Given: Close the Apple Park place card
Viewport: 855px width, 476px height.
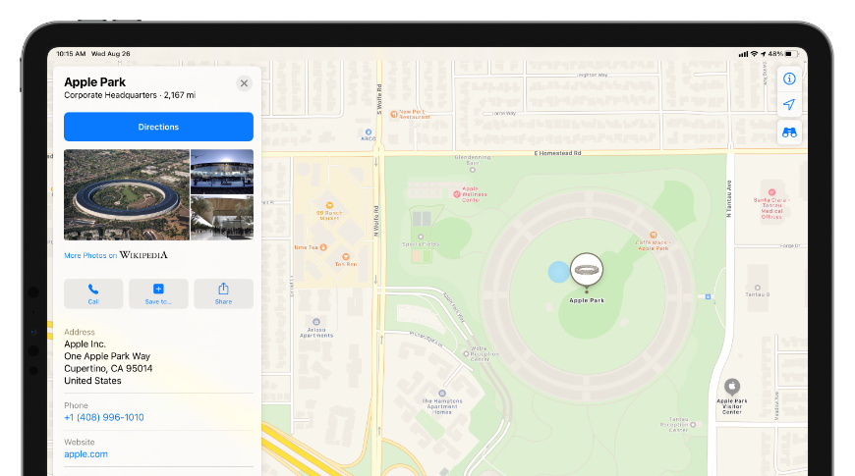Looking at the screenshot, I should (244, 84).
